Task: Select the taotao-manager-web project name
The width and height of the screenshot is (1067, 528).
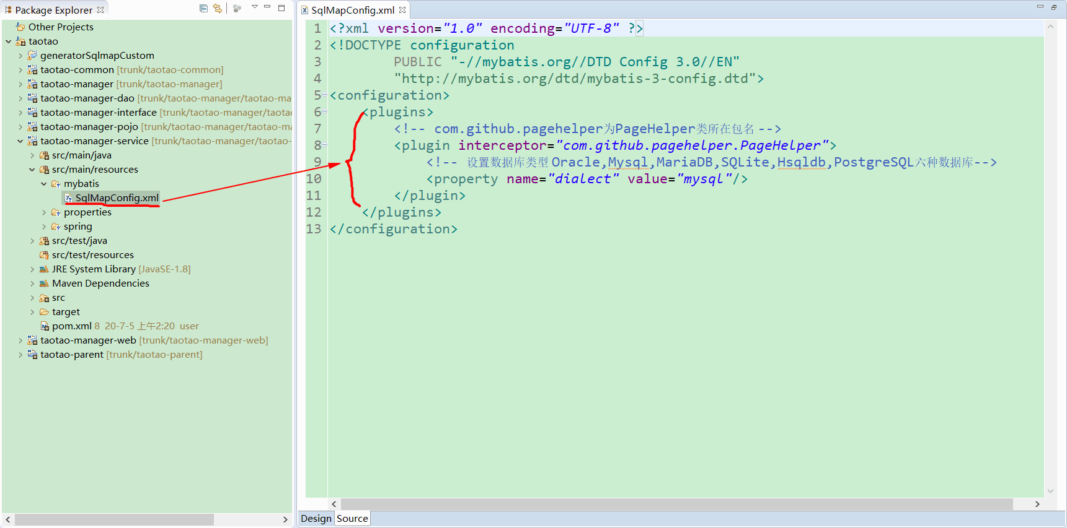Action: (88, 340)
